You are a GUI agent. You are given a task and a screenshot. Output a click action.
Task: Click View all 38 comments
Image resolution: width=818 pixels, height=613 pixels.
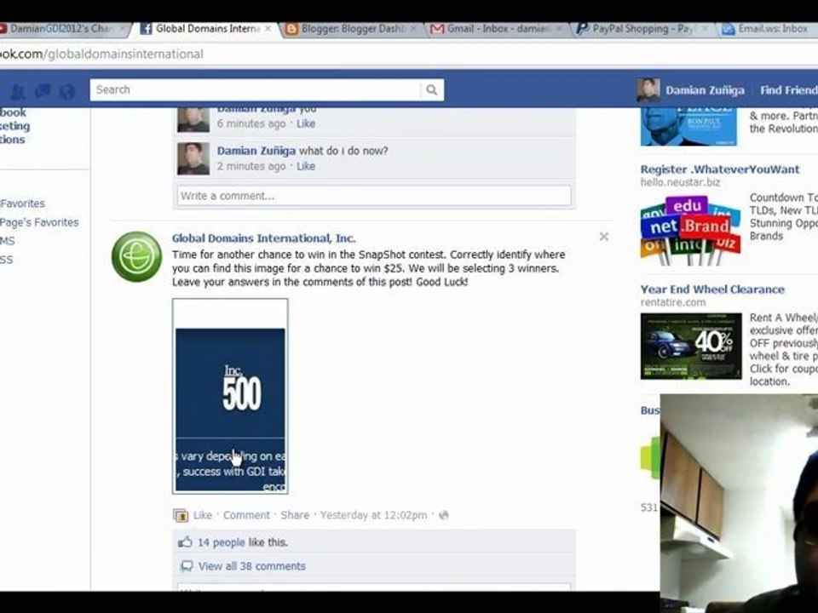tap(252, 566)
